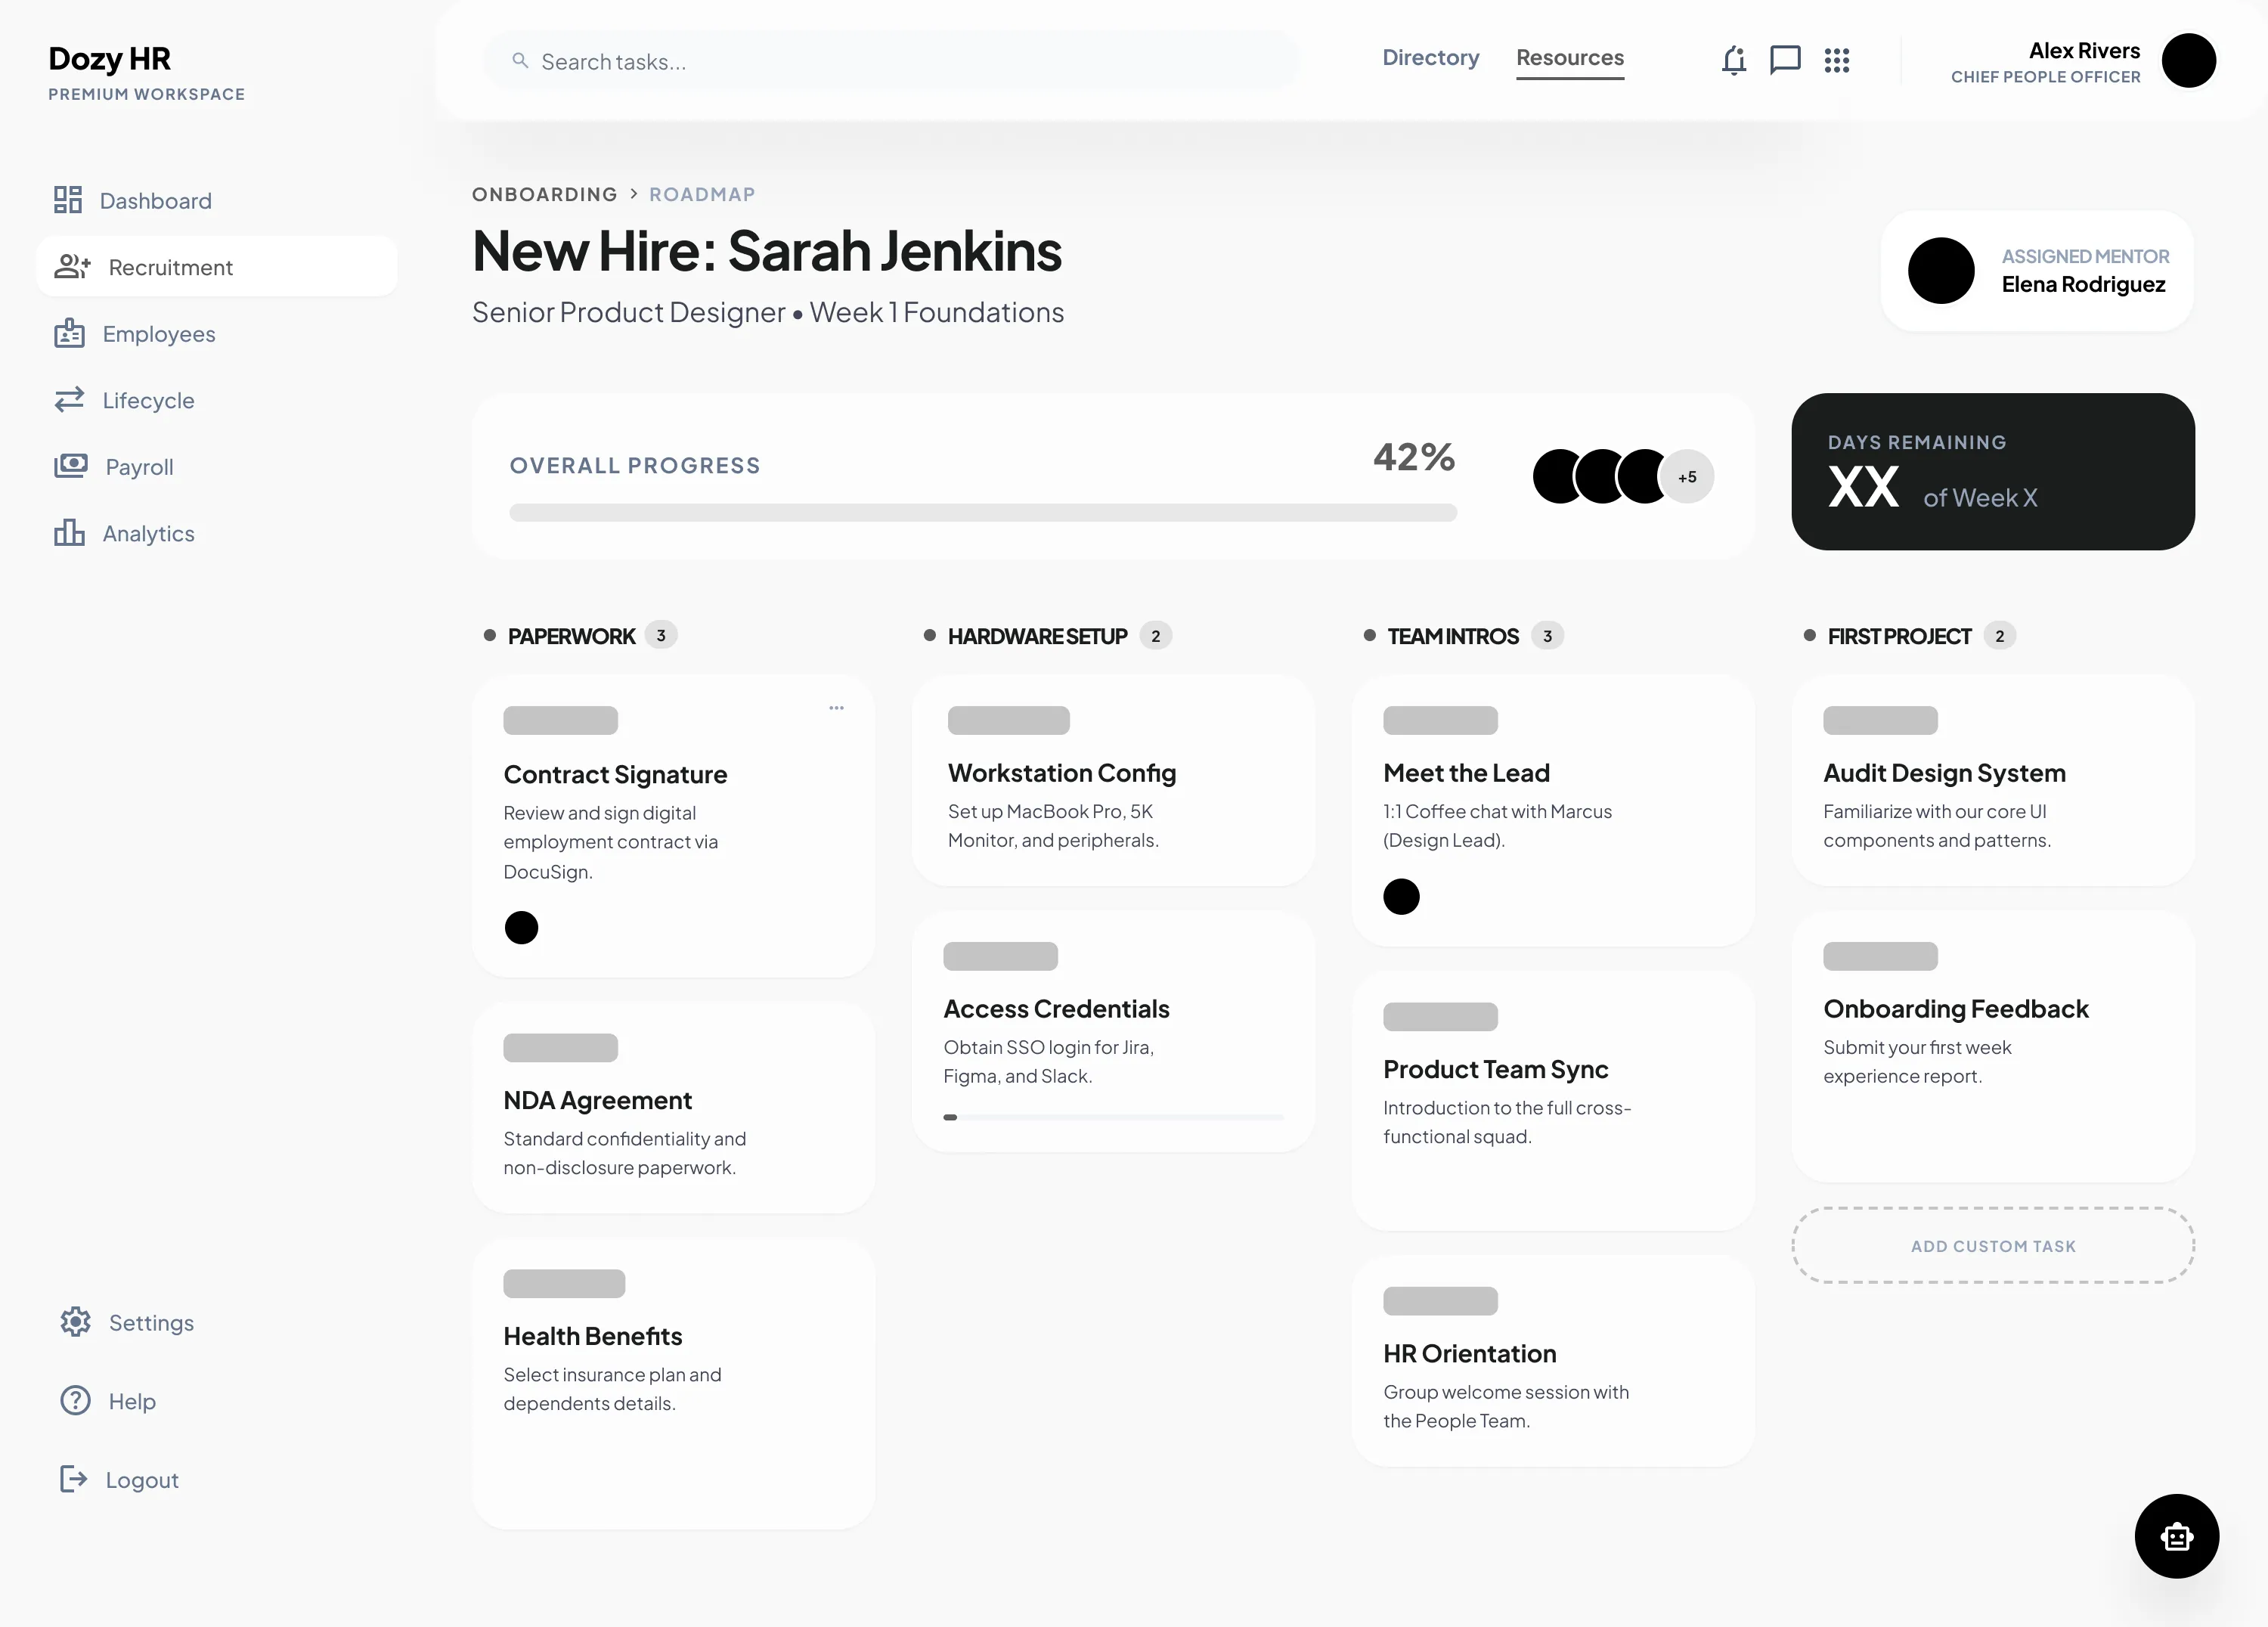Image resolution: width=2268 pixels, height=1627 pixels.
Task: Open Settings from the sidebar
Action: point(151,1323)
